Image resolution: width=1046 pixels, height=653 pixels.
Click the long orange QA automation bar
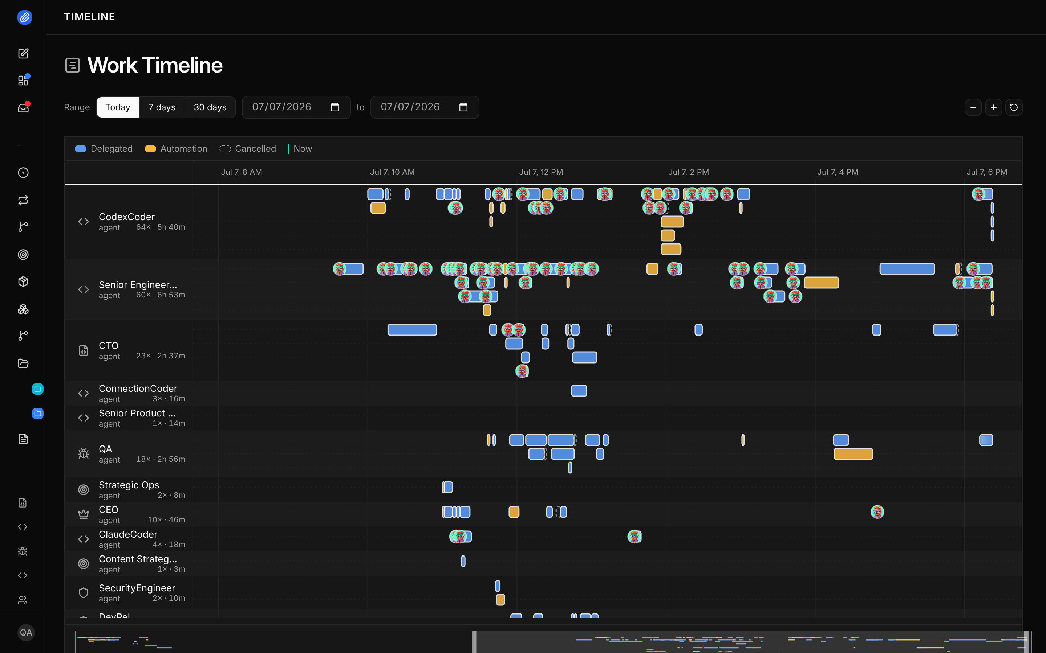(853, 453)
